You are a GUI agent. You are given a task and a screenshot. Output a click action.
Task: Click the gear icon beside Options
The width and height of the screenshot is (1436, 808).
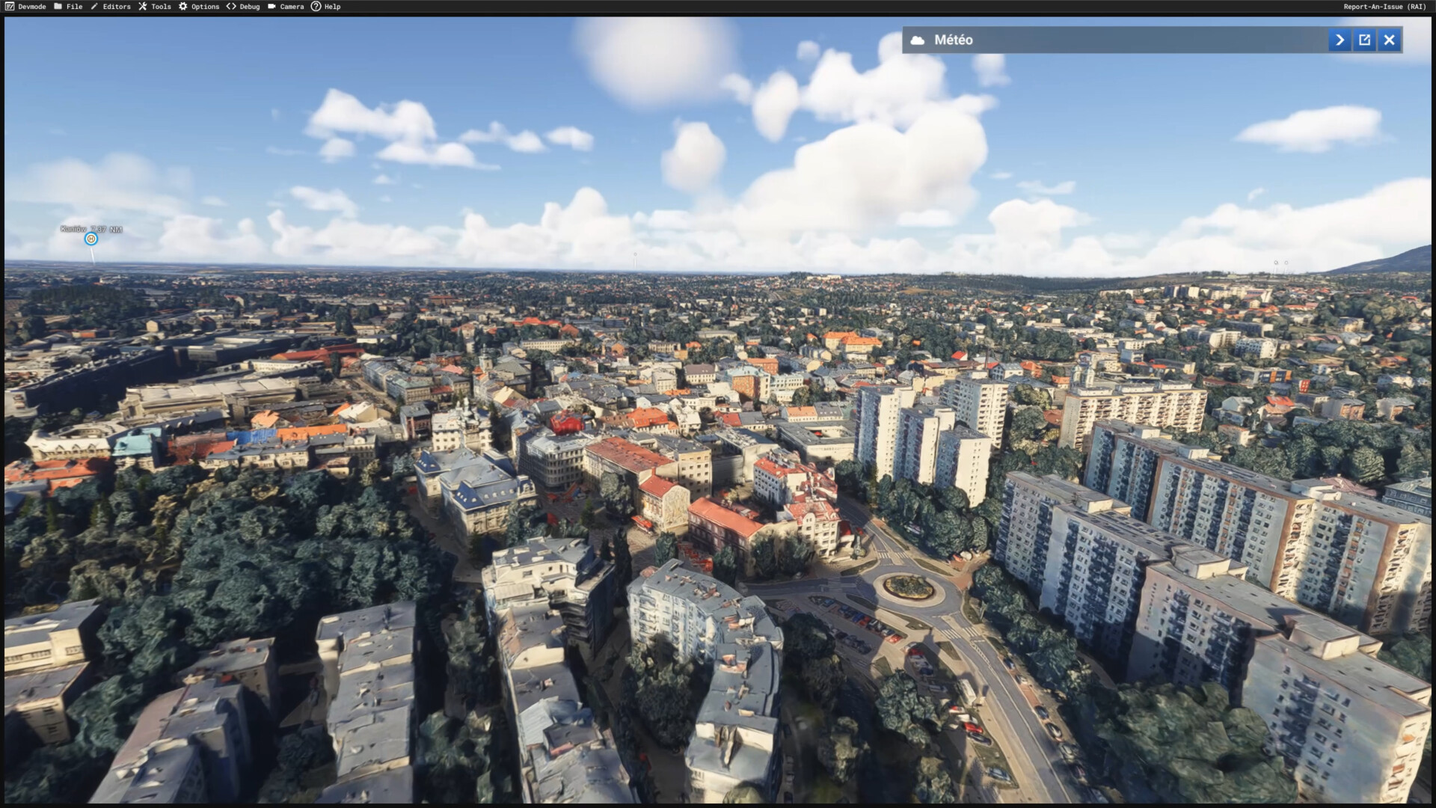(x=183, y=7)
